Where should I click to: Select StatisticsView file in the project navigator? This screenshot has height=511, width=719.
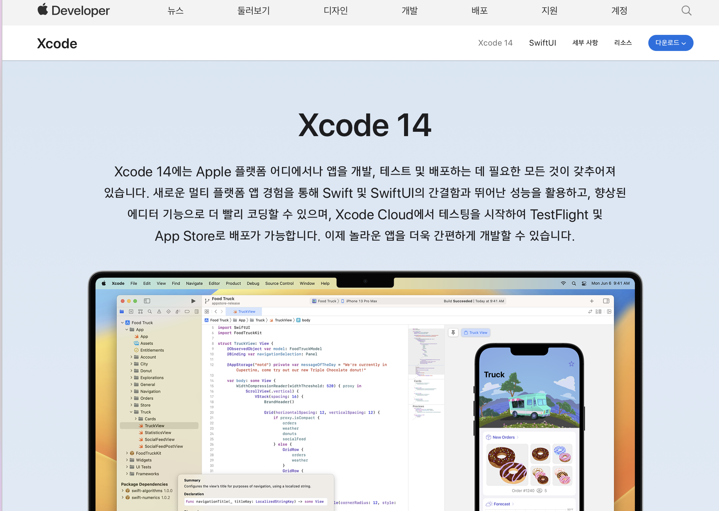click(x=157, y=433)
